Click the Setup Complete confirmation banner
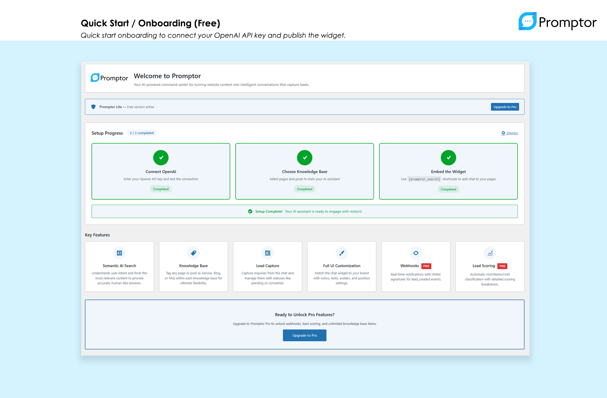The height and width of the screenshot is (398, 607). (x=305, y=212)
